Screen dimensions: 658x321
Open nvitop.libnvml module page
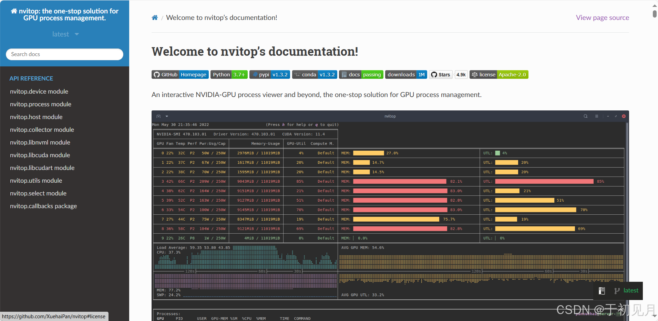40,142
